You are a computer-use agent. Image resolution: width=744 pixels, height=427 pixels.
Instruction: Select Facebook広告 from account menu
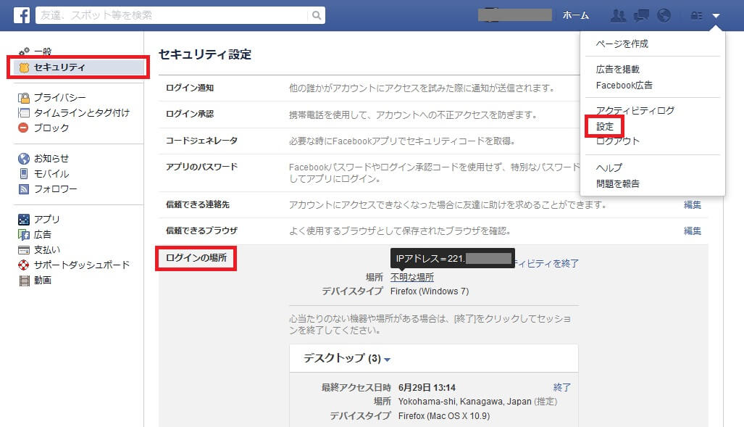624,86
